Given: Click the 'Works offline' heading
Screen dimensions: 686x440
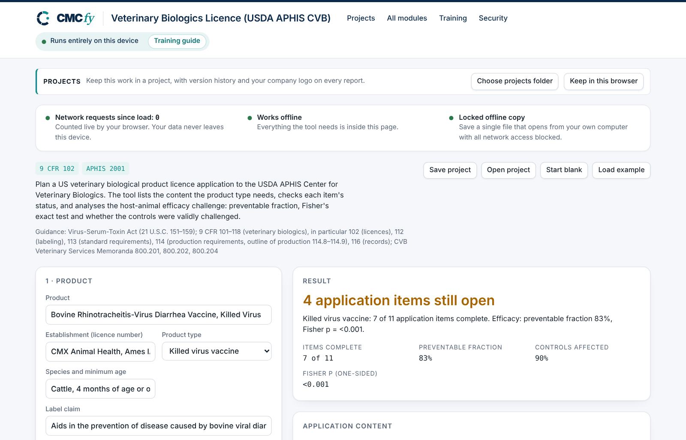Looking at the screenshot, I should pos(279,117).
